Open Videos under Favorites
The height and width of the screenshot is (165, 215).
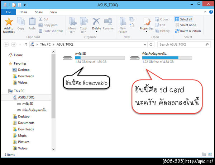(20, 83)
